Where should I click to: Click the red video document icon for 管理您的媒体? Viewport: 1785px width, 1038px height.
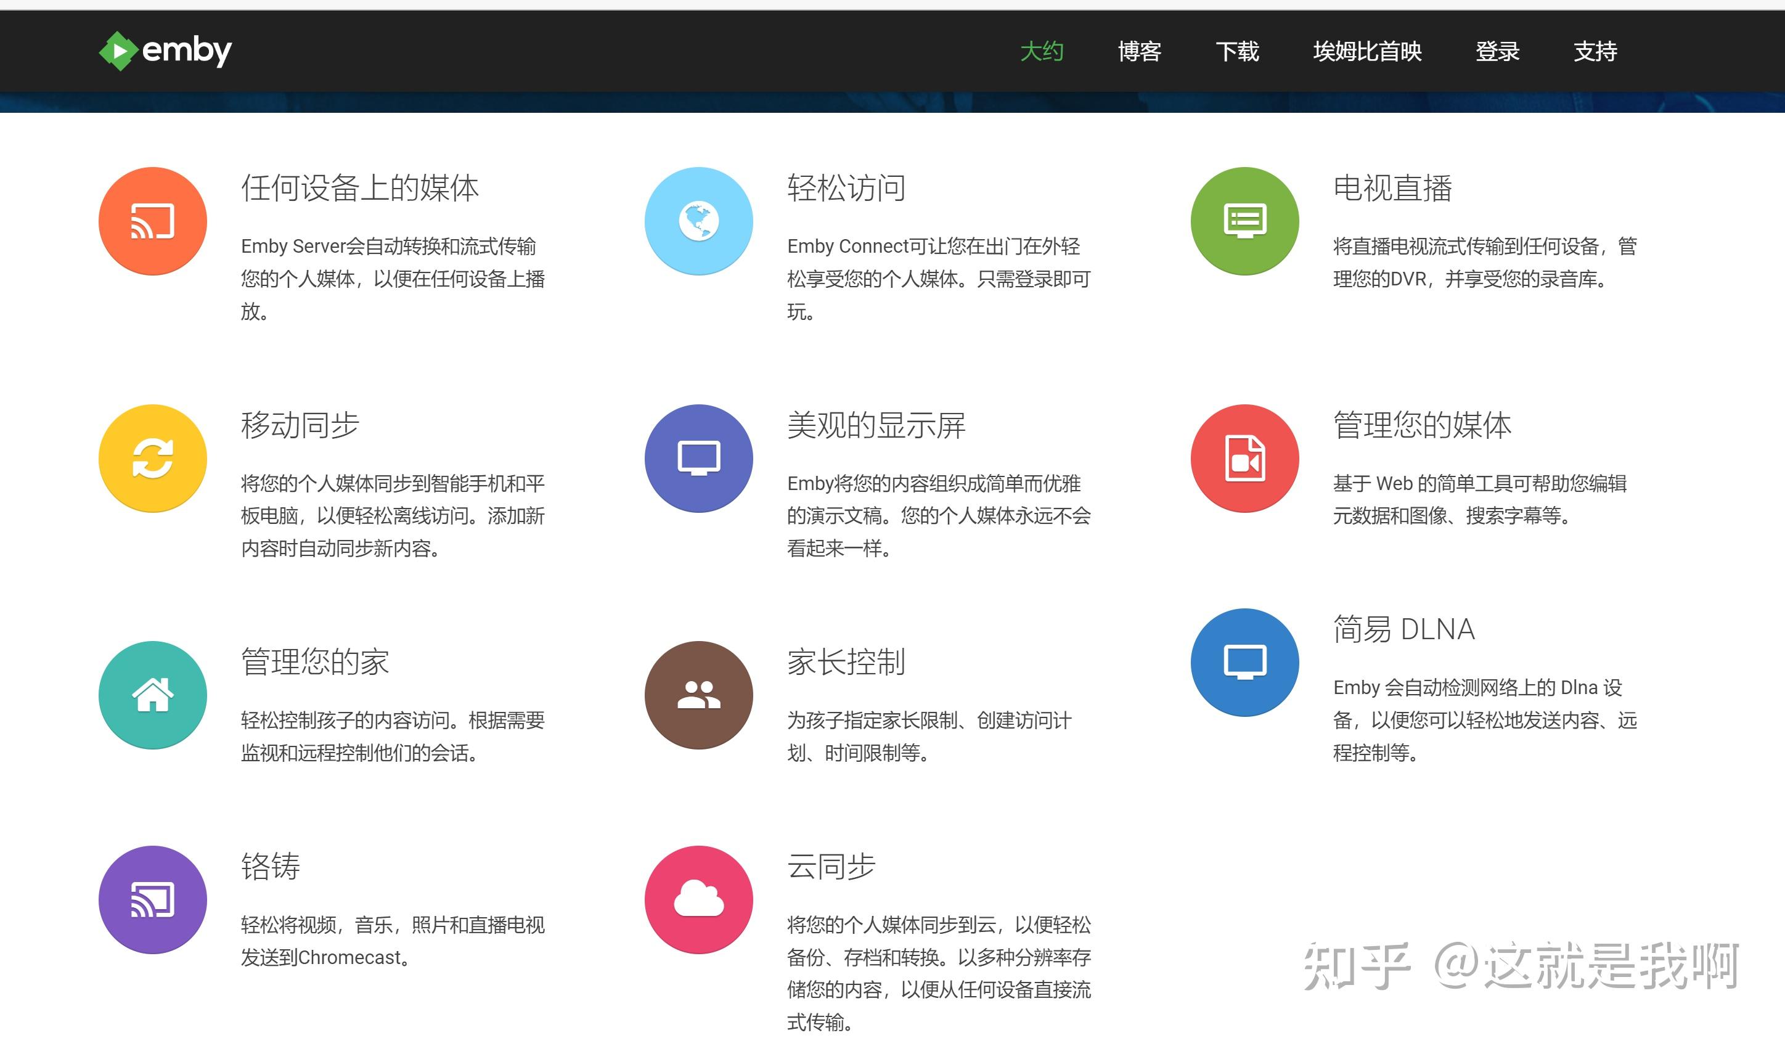(1244, 459)
